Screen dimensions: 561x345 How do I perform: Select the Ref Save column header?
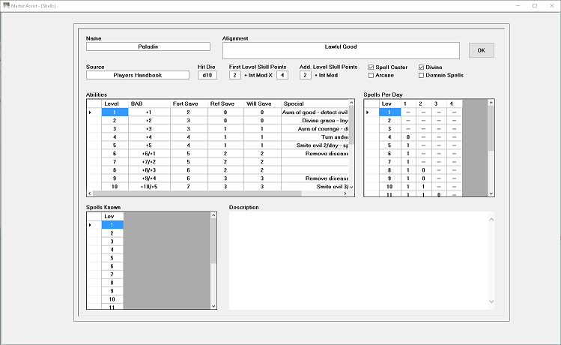[225, 103]
